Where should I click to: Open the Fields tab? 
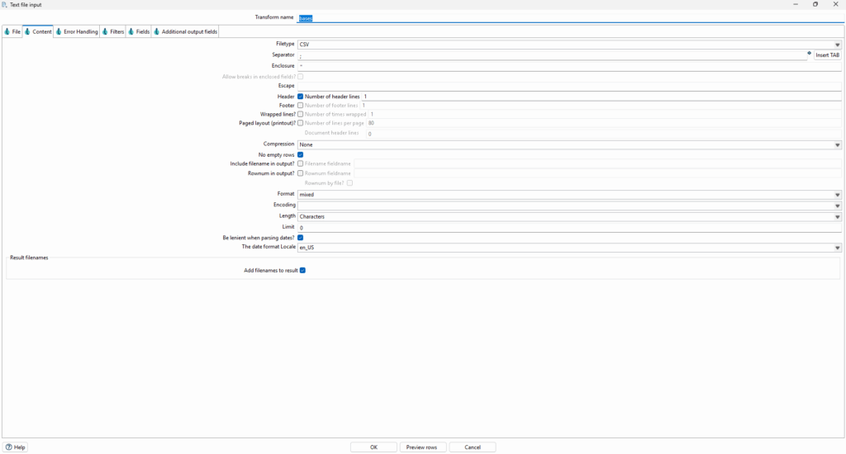click(139, 32)
